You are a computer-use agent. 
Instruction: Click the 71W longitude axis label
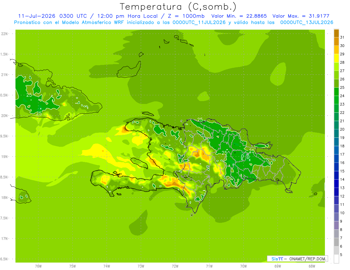coord(209,266)
